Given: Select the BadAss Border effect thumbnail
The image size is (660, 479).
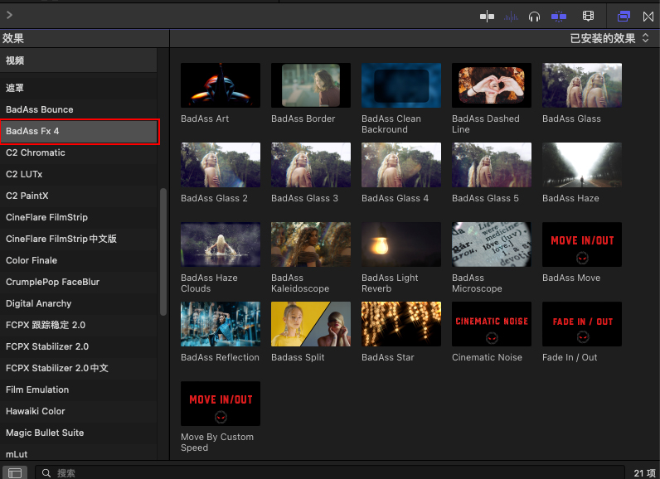Looking at the screenshot, I should (x=311, y=85).
